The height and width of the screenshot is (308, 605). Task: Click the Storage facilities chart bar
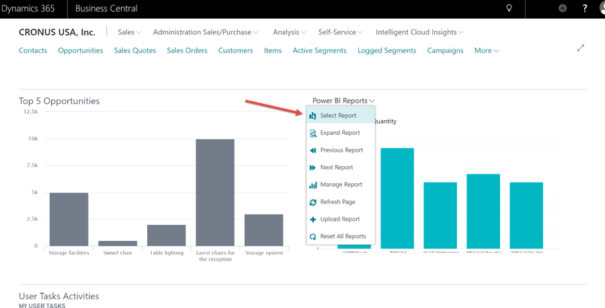[69, 219]
